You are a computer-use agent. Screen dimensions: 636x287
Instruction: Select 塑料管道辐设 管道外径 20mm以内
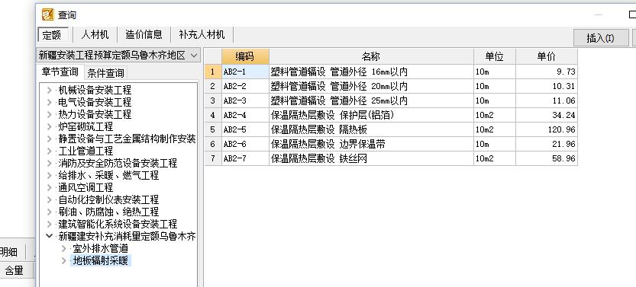[x=371, y=86]
